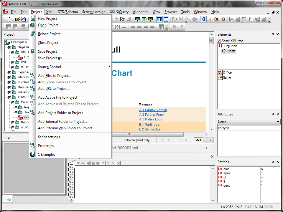Click the output window Find magnifier icon
This screenshot has width=283, height=212.
[103, 163]
